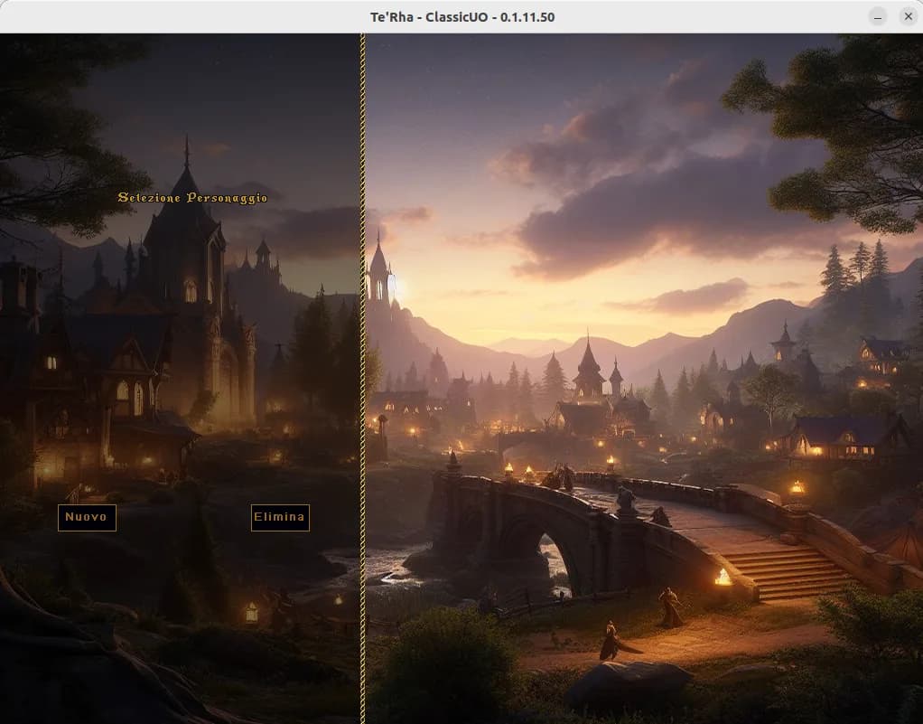923x724 pixels.
Task: Click the statue on the bridge railing
Action: [x=625, y=498]
